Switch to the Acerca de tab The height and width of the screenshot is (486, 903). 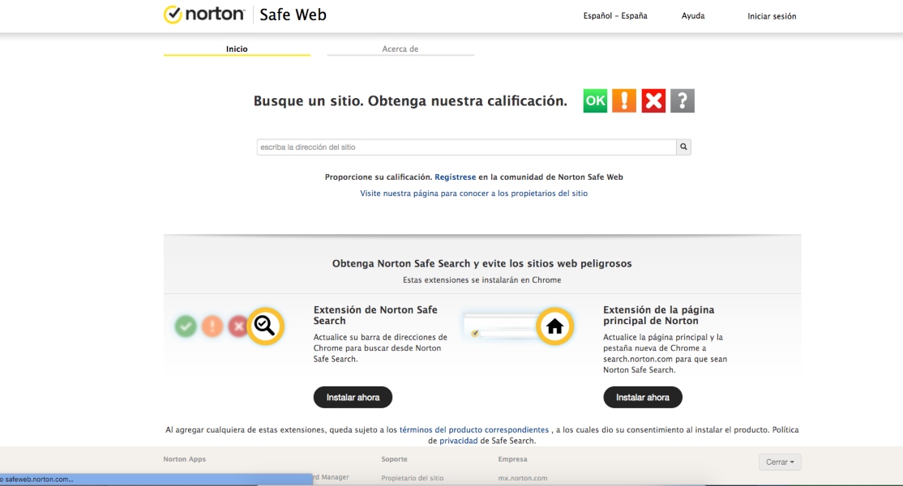[400, 49]
